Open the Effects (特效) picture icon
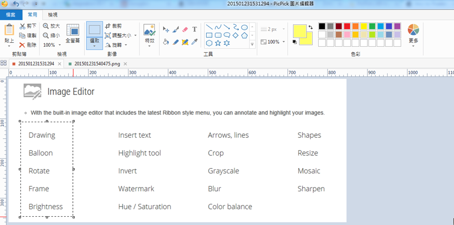This screenshot has height=225, width=454. (150, 30)
